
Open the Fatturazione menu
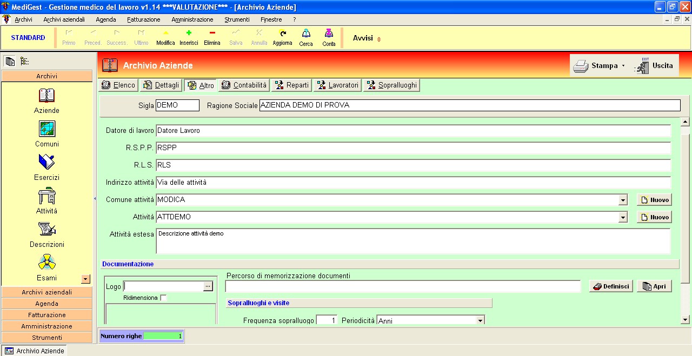click(x=143, y=19)
